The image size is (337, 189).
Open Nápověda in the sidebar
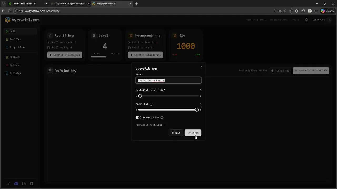coord(20,73)
